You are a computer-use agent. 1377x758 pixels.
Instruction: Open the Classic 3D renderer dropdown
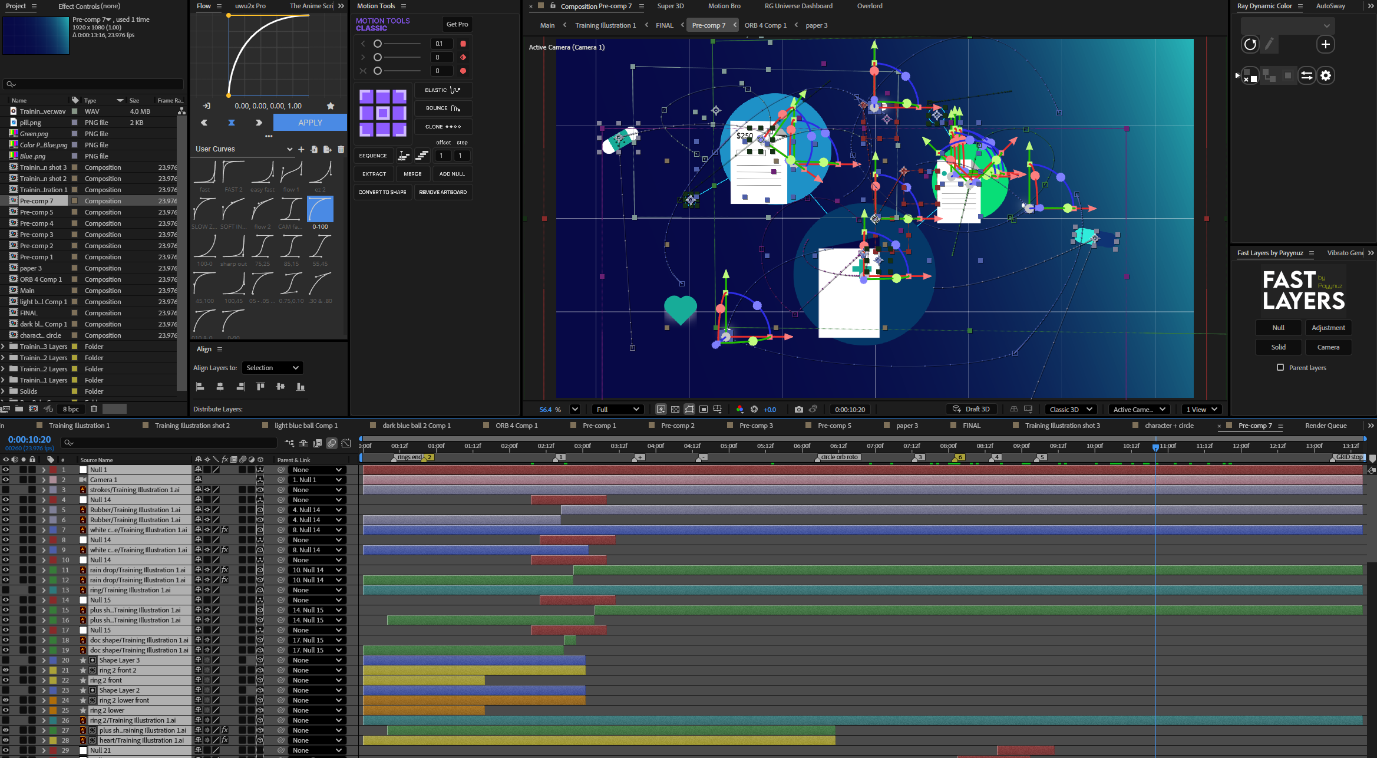pyautogui.click(x=1070, y=409)
